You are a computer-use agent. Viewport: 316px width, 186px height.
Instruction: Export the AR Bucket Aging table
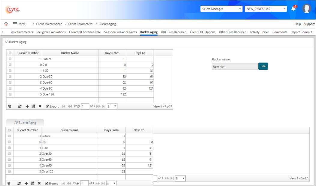[x=52, y=106]
